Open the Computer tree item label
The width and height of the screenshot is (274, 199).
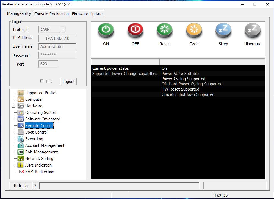(34, 99)
